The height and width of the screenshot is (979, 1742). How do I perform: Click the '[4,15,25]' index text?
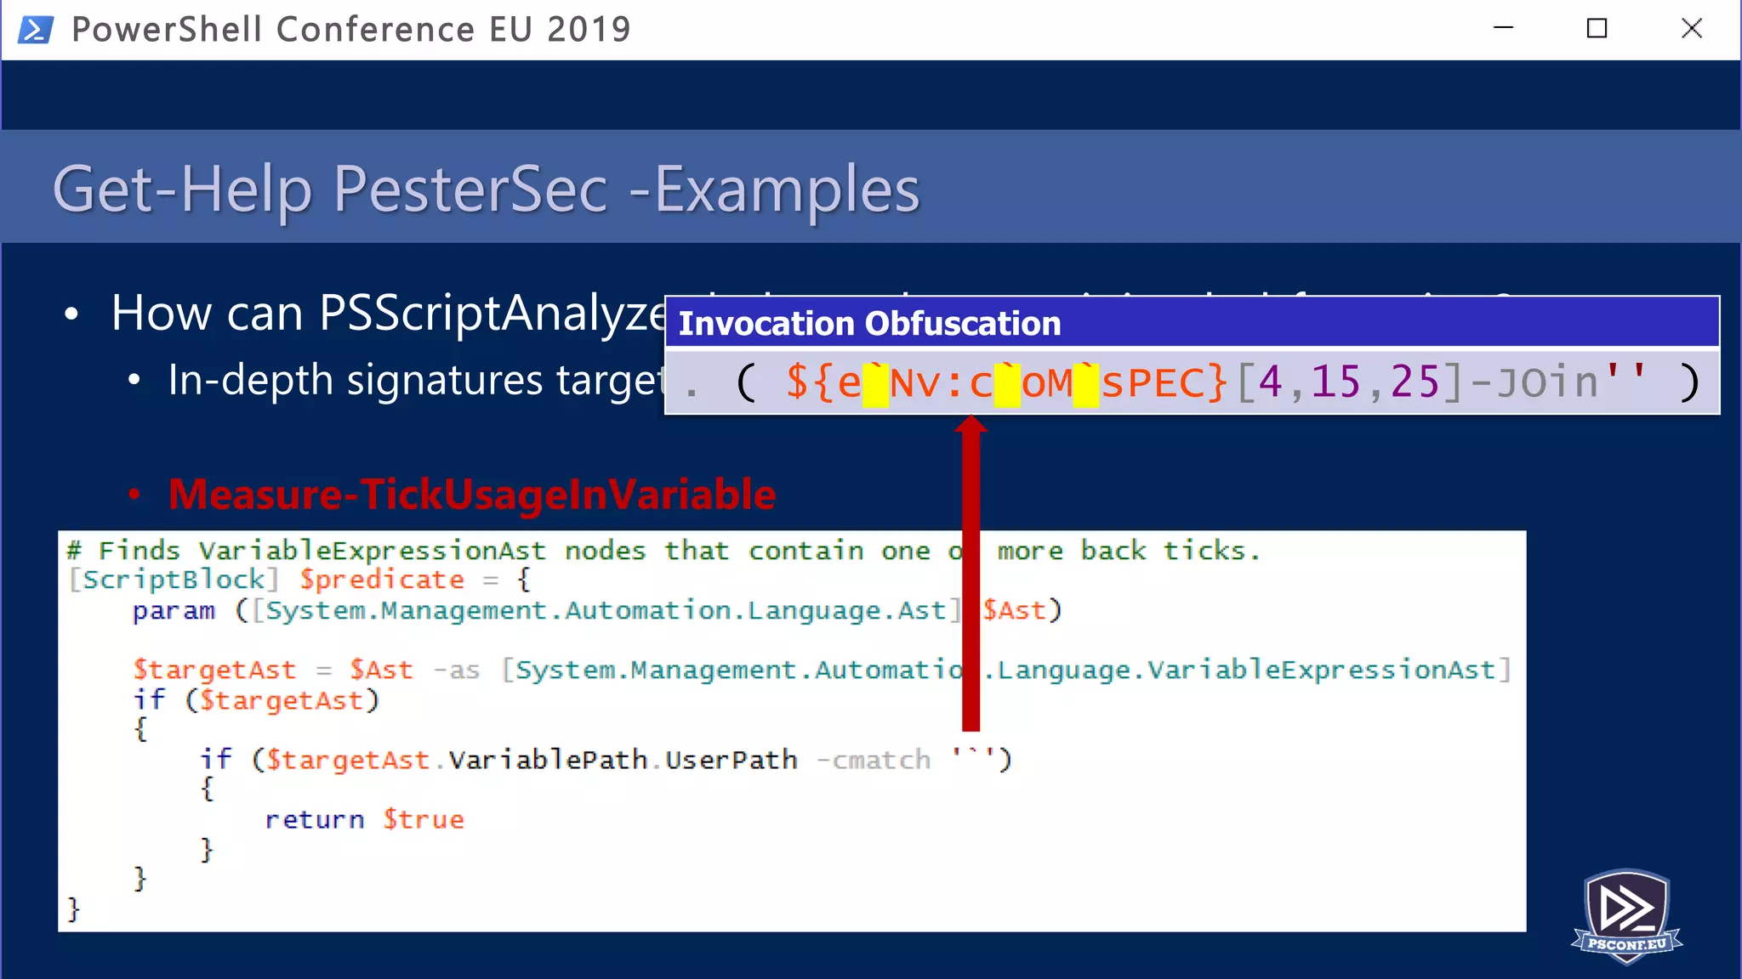point(1350,382)
